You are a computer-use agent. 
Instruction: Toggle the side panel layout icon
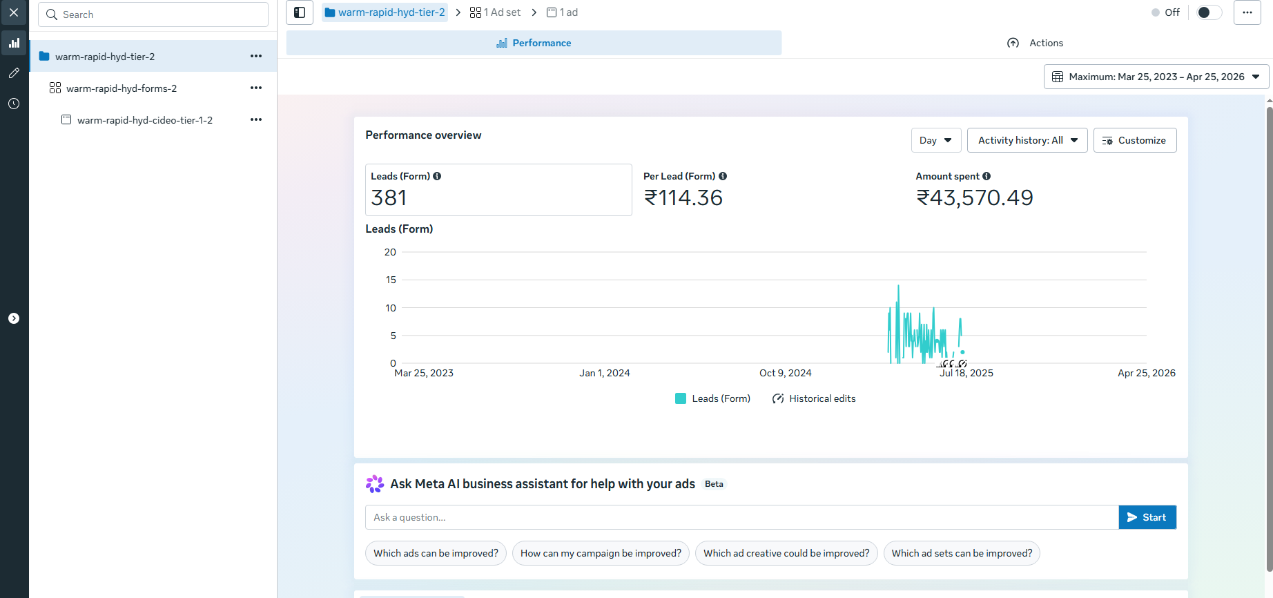point(300,12)
